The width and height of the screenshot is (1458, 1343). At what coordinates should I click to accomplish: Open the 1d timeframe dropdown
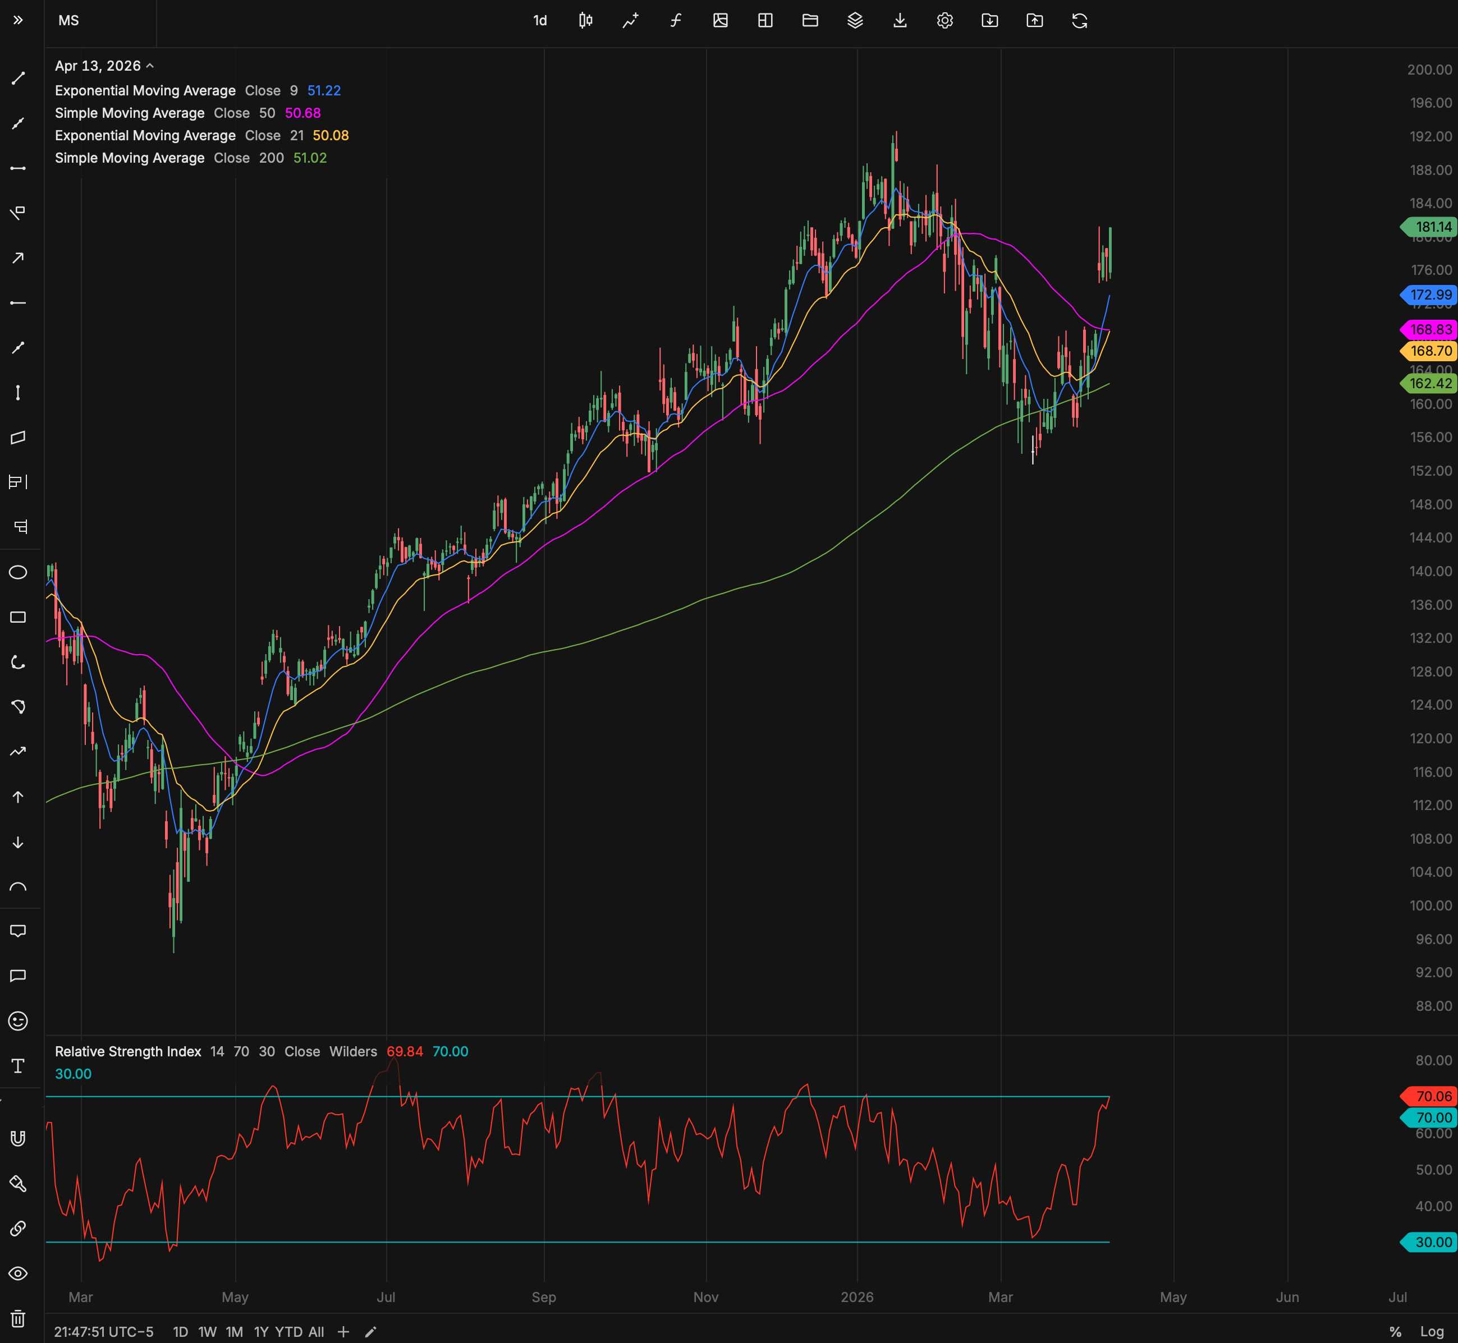point(539,20)
